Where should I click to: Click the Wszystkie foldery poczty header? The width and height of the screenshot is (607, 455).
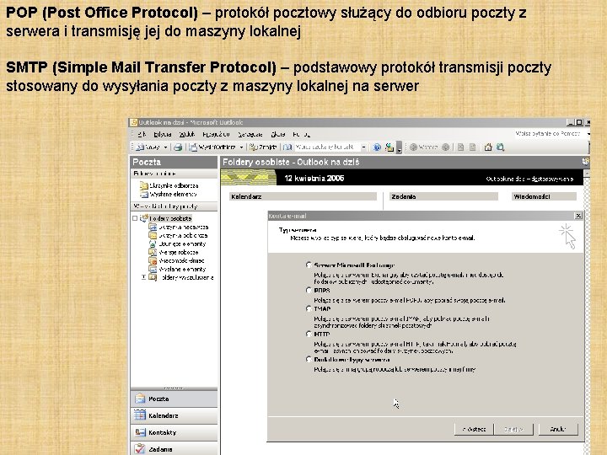pos(174,206)
